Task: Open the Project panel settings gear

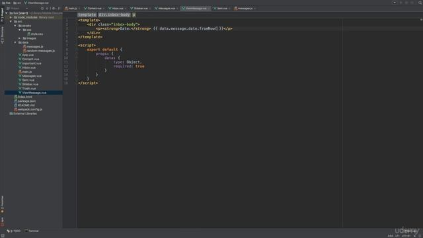Action: click(53, 9)
